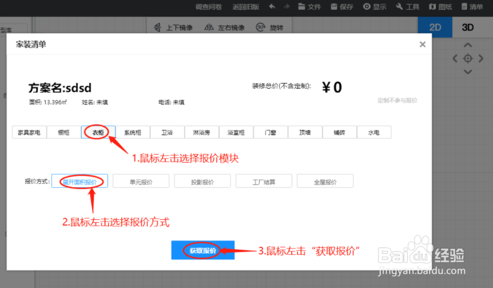The height and width of the screenshot is (288, 493).
Task: Open the 文件 file menu
Action: (309, 7)
